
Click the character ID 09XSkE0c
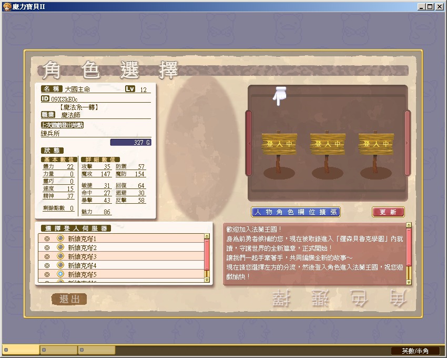point(64,99)
